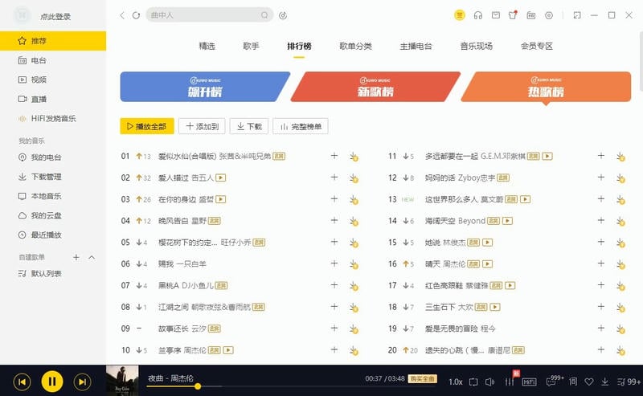Skip to previous track
Screen dimensions: 643x396
click(x=23, y=382)
